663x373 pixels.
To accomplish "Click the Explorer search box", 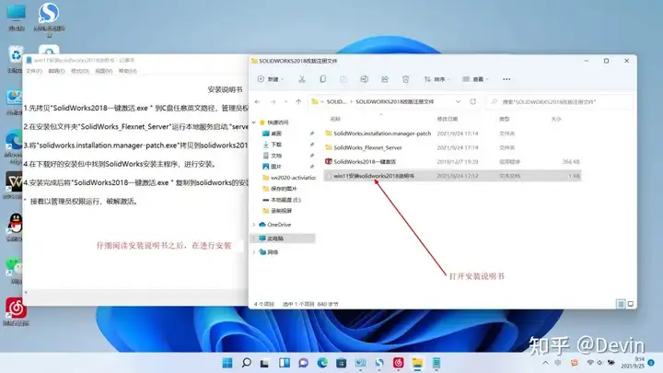I will 559,102.
